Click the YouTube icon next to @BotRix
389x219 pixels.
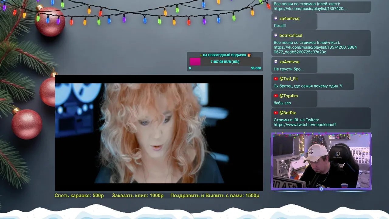pos(276,113)
